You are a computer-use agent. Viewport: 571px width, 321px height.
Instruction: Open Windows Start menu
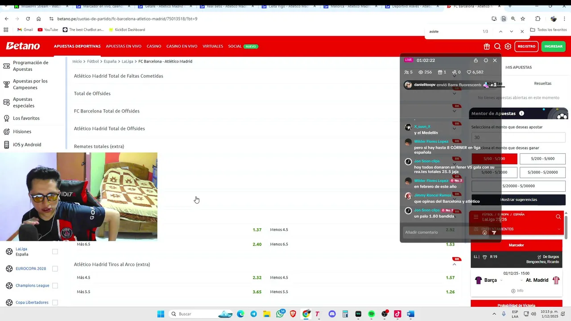click(161, 314)
